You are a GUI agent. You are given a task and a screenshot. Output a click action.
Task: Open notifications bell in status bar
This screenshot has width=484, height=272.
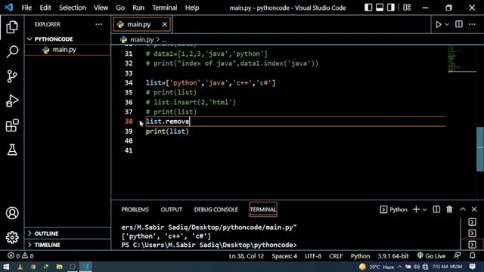472,255
